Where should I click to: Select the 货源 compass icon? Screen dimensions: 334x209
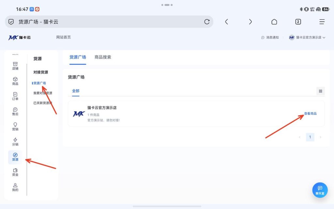tap(15, 157)
